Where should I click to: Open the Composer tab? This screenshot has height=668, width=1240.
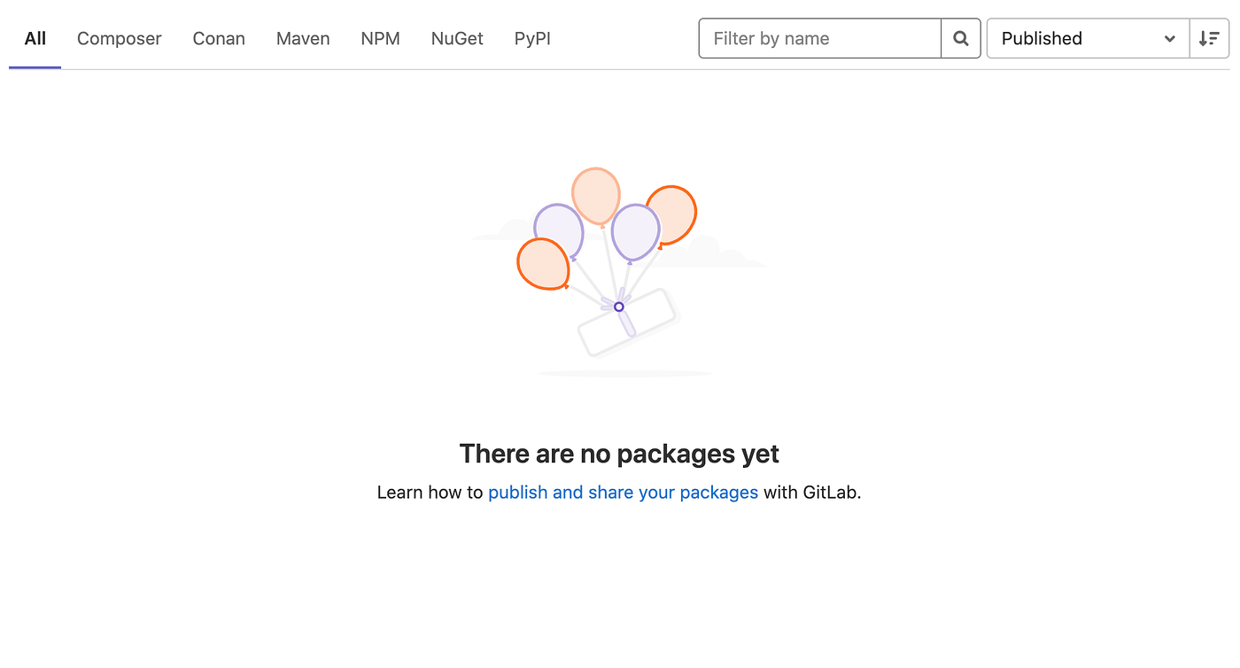pos(120,39)
